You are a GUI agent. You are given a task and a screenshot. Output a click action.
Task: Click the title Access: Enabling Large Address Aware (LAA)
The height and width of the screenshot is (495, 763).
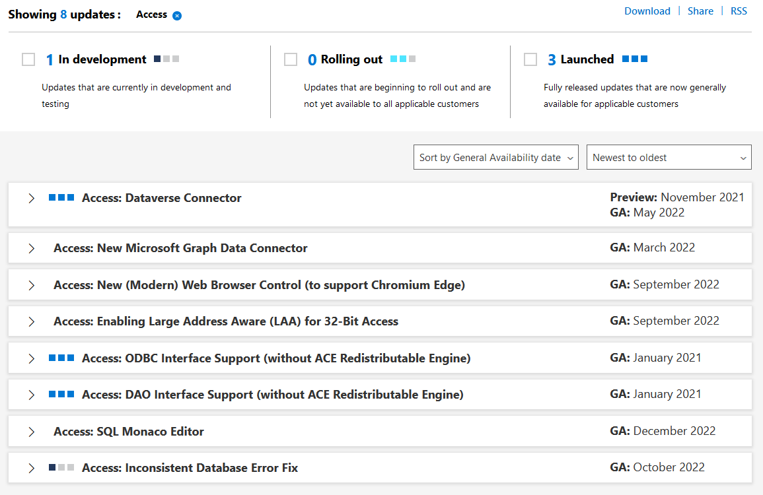pyautogui.click(x=226, y=321)
